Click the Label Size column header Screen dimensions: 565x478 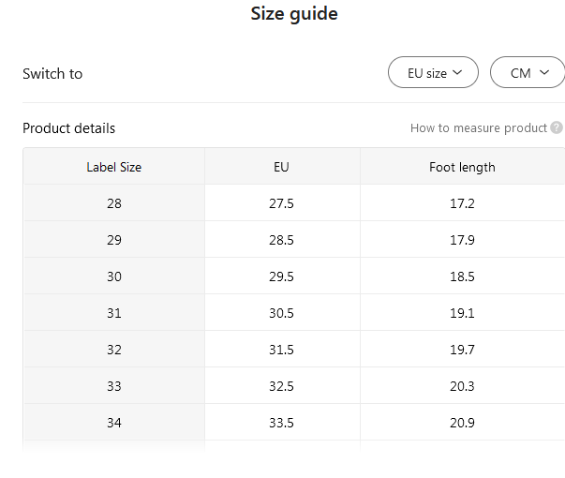pyautogui.click(x=113, y=167)
